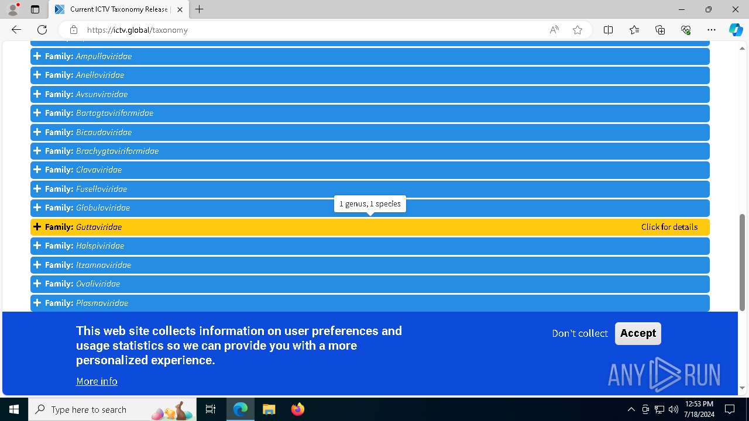Accept the data collection notice
Screen dimensions: 749x421
638,333
